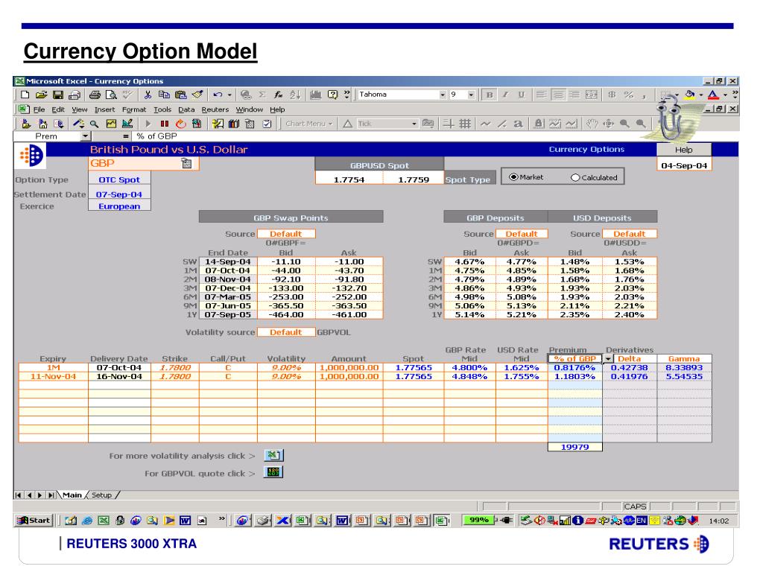Apply the percent style format

click(x=629, y=95)
